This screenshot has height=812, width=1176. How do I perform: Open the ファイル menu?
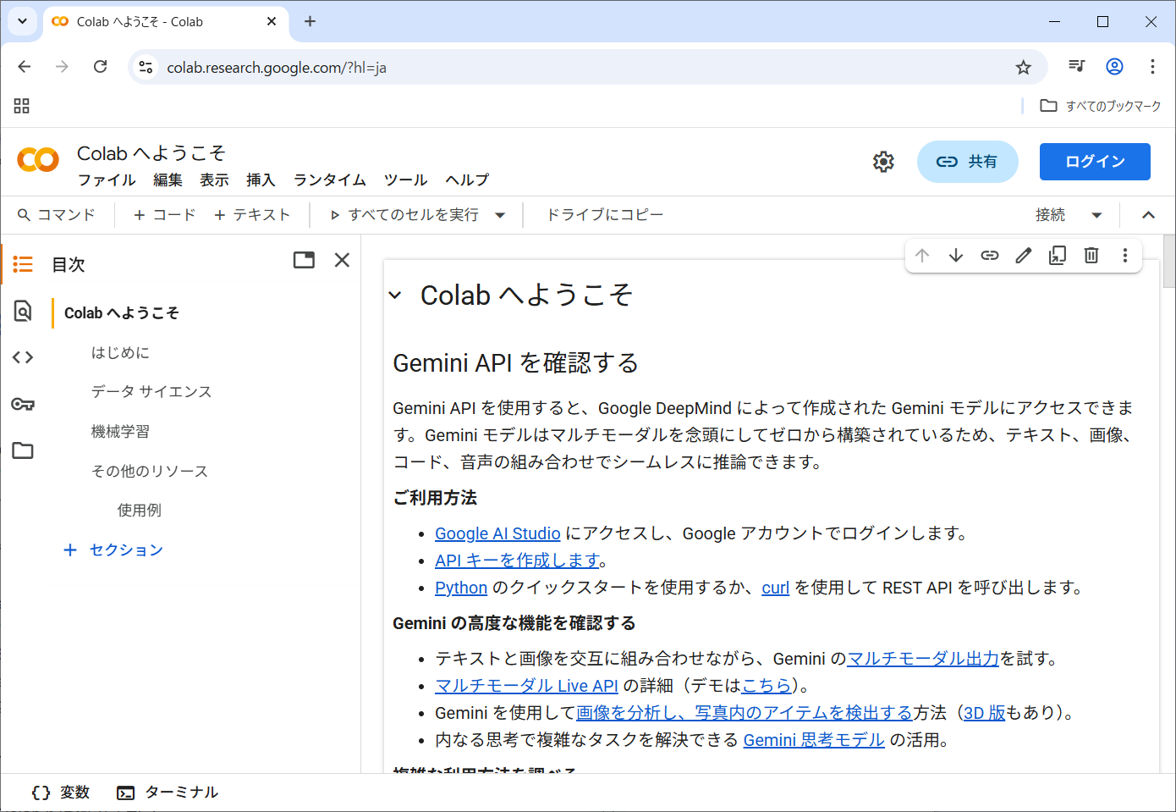point(107,180)
